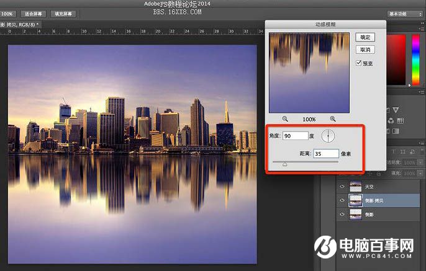
Task: Click the distance slider handle
Action: [x=284, y=164]
